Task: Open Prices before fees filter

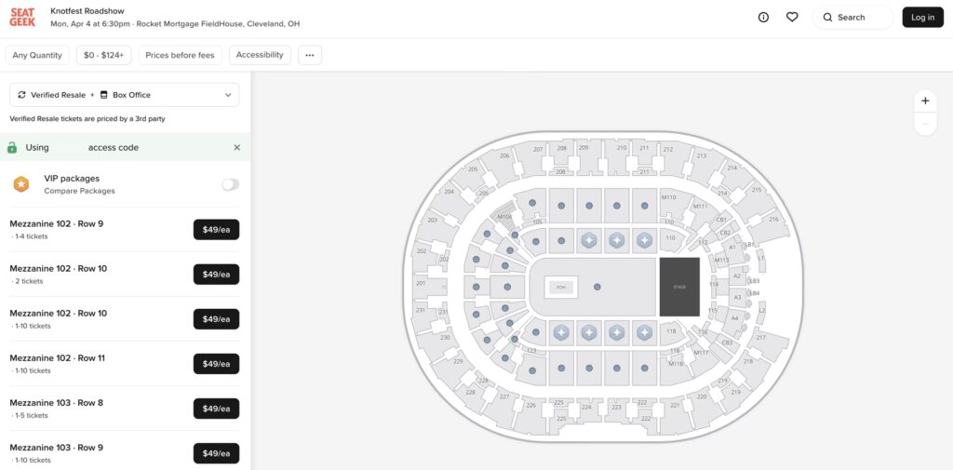Action: coord(180,55)
